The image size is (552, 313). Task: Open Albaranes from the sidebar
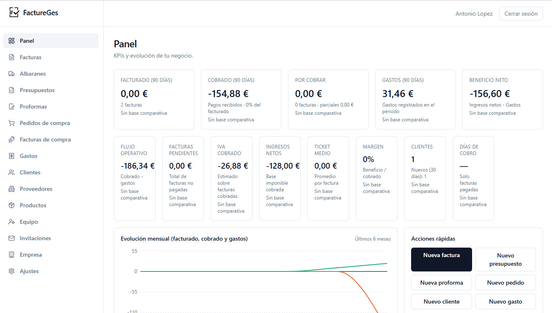51,74
